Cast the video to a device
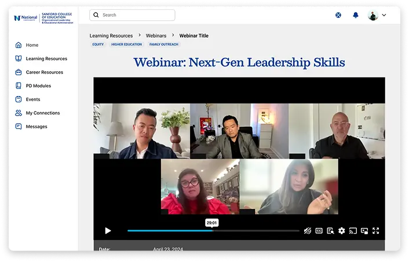Image resolution: width=409 pixels, height=262 pixels. pyautogui.click(x=353, y=231)
